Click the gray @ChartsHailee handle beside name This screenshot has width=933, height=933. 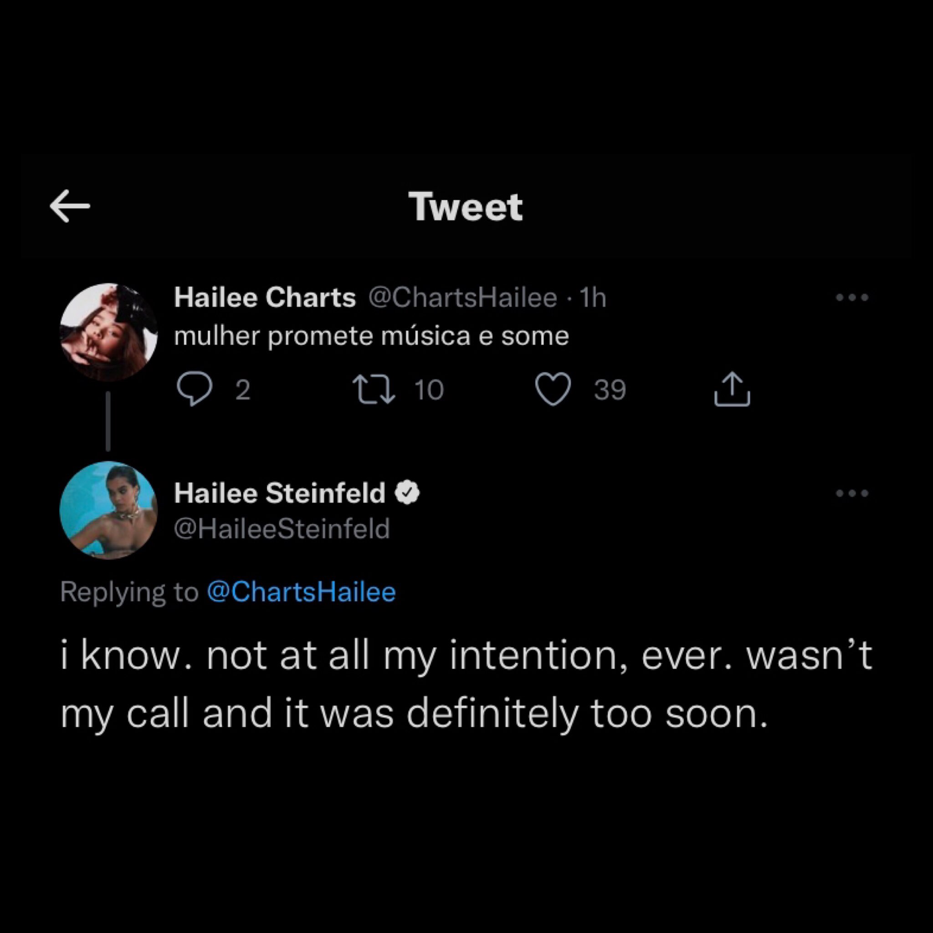click(x=463, y=297)
